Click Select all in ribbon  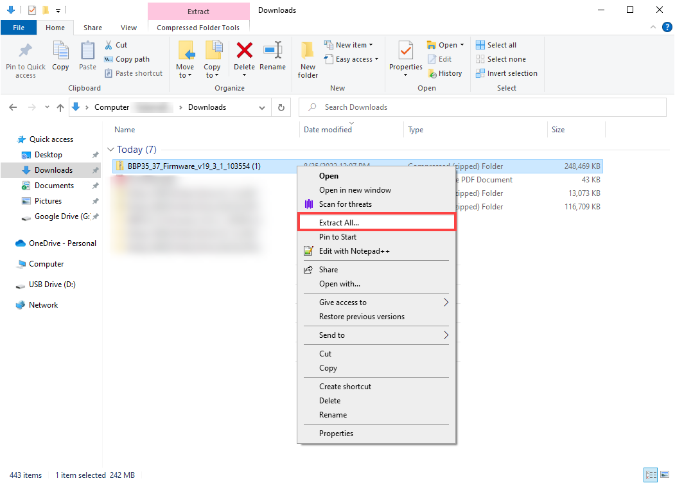(496, 45)
